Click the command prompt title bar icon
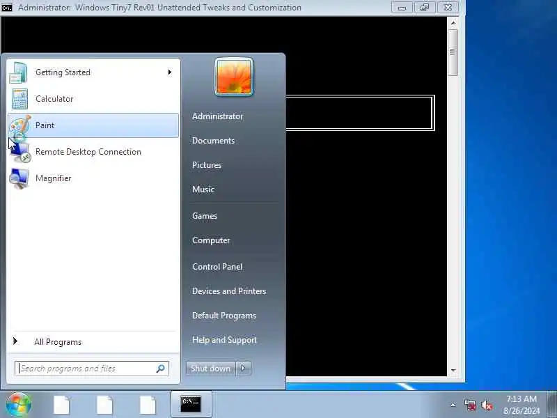 click(7, 7)
